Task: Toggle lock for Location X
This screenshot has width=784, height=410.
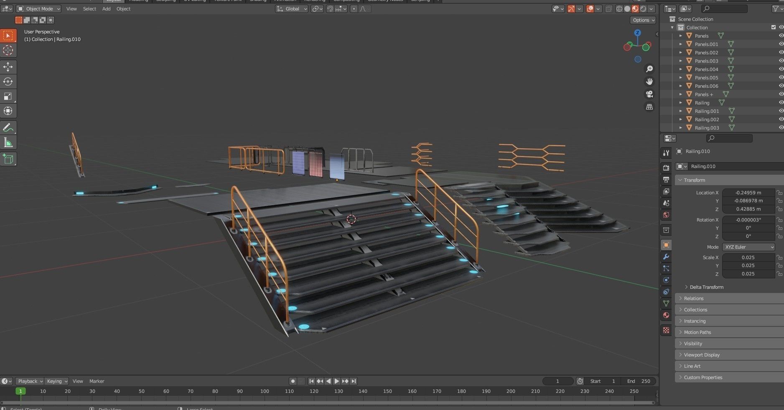Action: pyautogui.click(x=779, y=193)
